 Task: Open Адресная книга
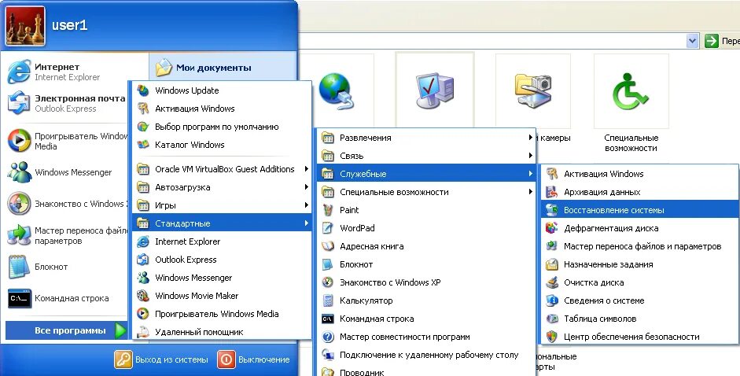tap(427, 246)
